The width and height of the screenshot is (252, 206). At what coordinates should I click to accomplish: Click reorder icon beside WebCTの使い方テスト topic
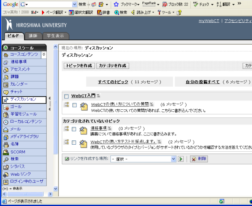pyautogui.click(x=66, y=142)
